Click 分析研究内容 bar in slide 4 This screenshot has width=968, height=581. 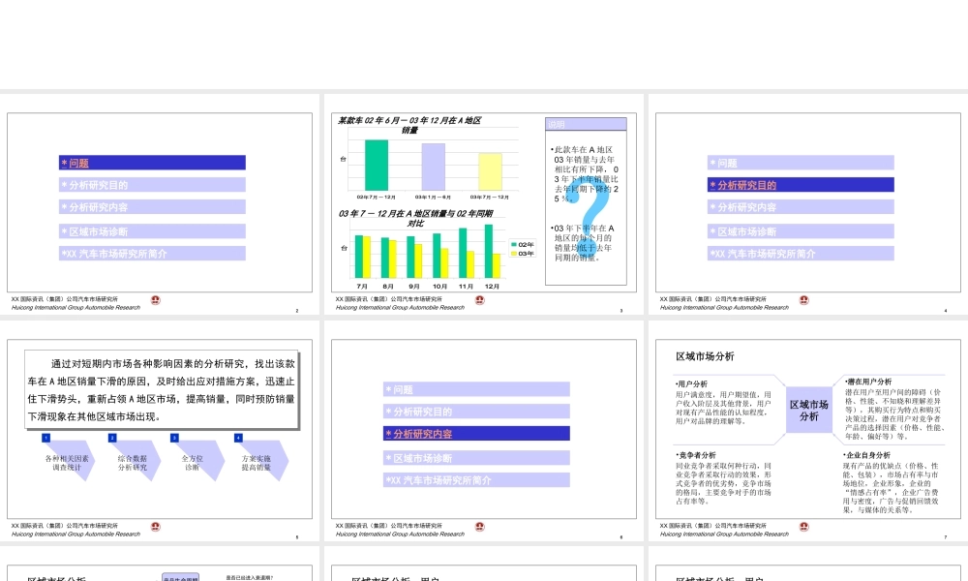coord(801,207)
